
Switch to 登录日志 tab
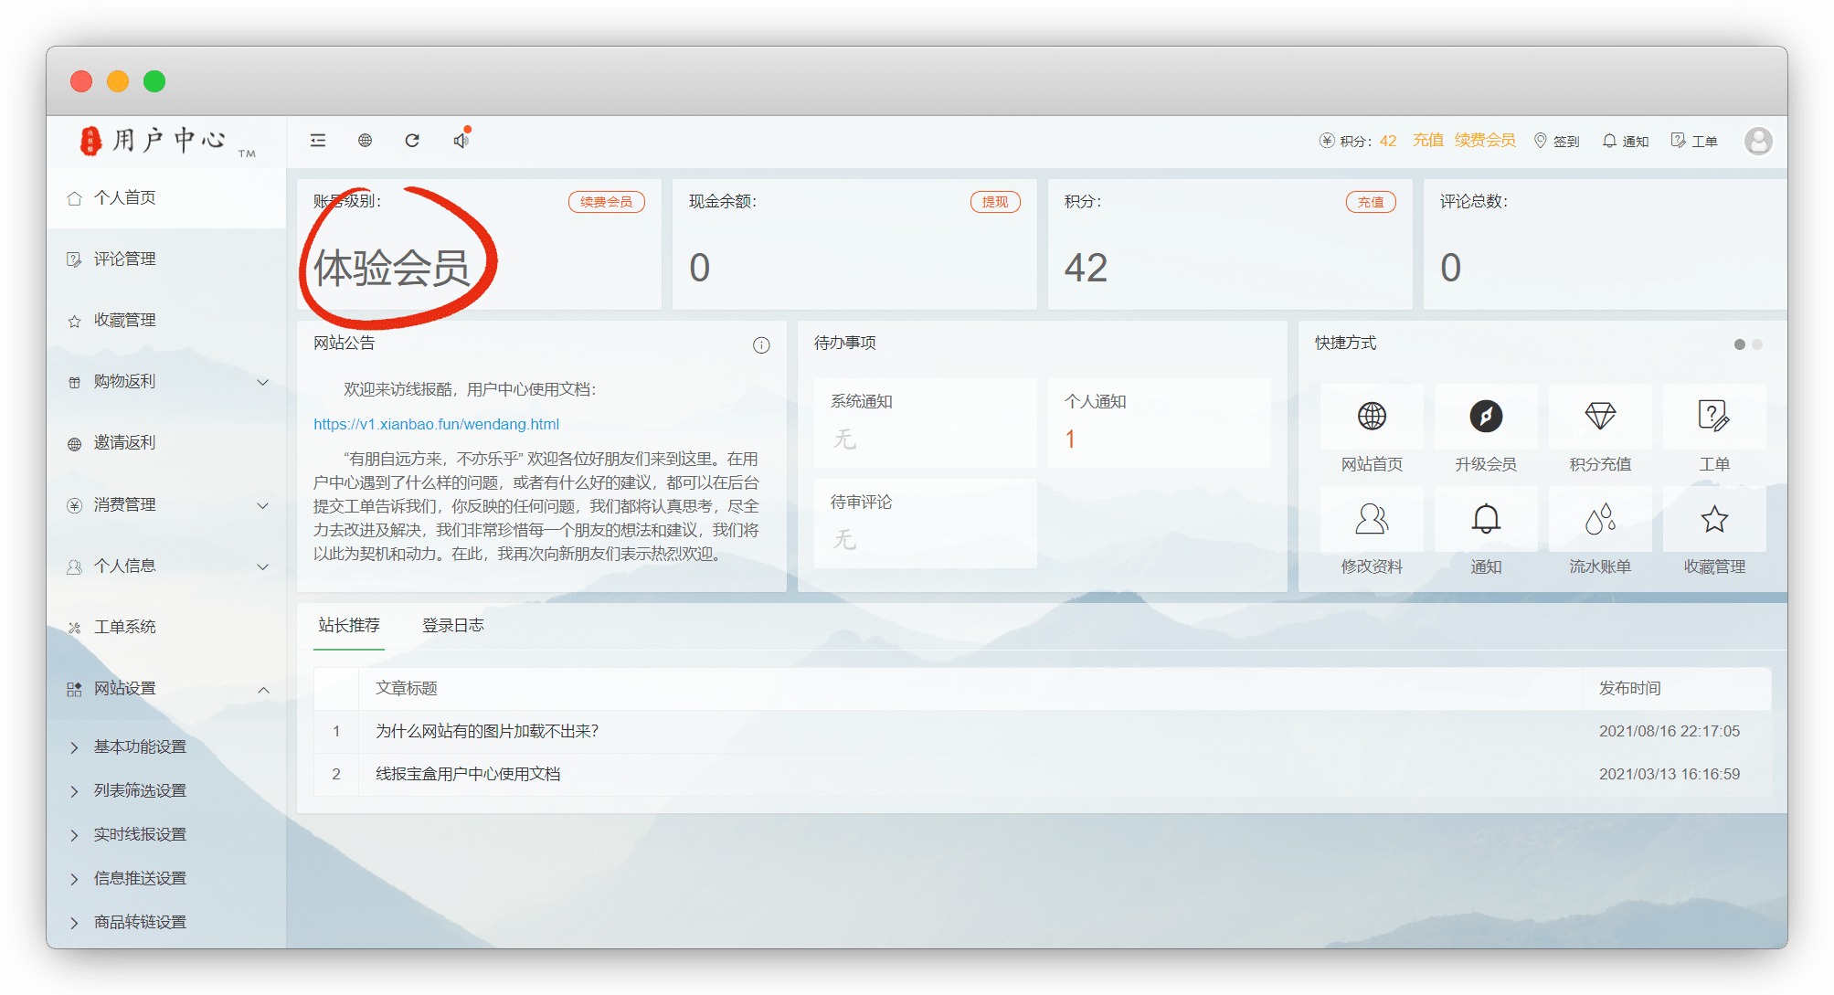(452, 625)
